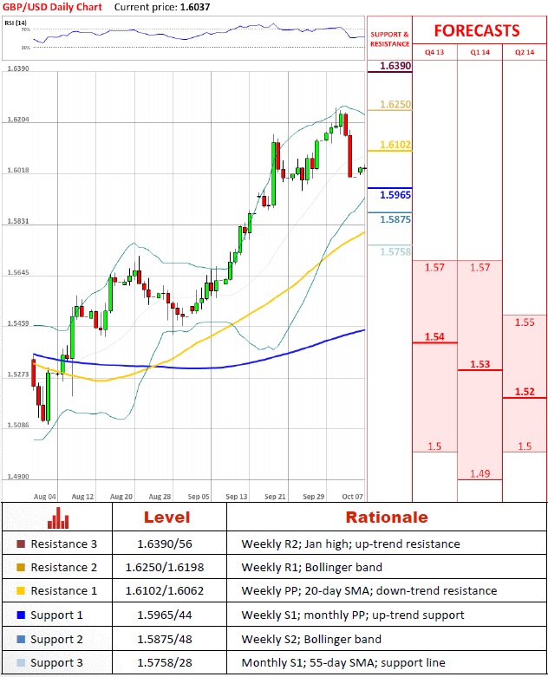Viewport: 548px width, 677px height.
Task: Click the Support 2 steel blue swatch
Action: tap(21, 639)
